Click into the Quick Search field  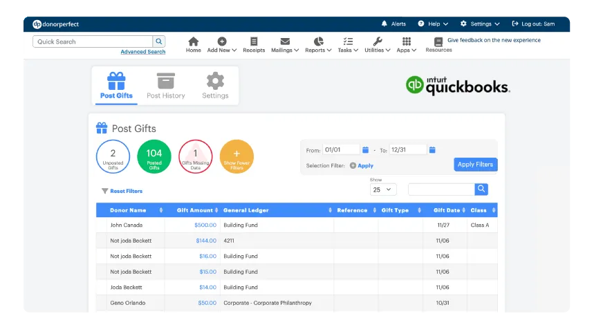coord(93,41)
